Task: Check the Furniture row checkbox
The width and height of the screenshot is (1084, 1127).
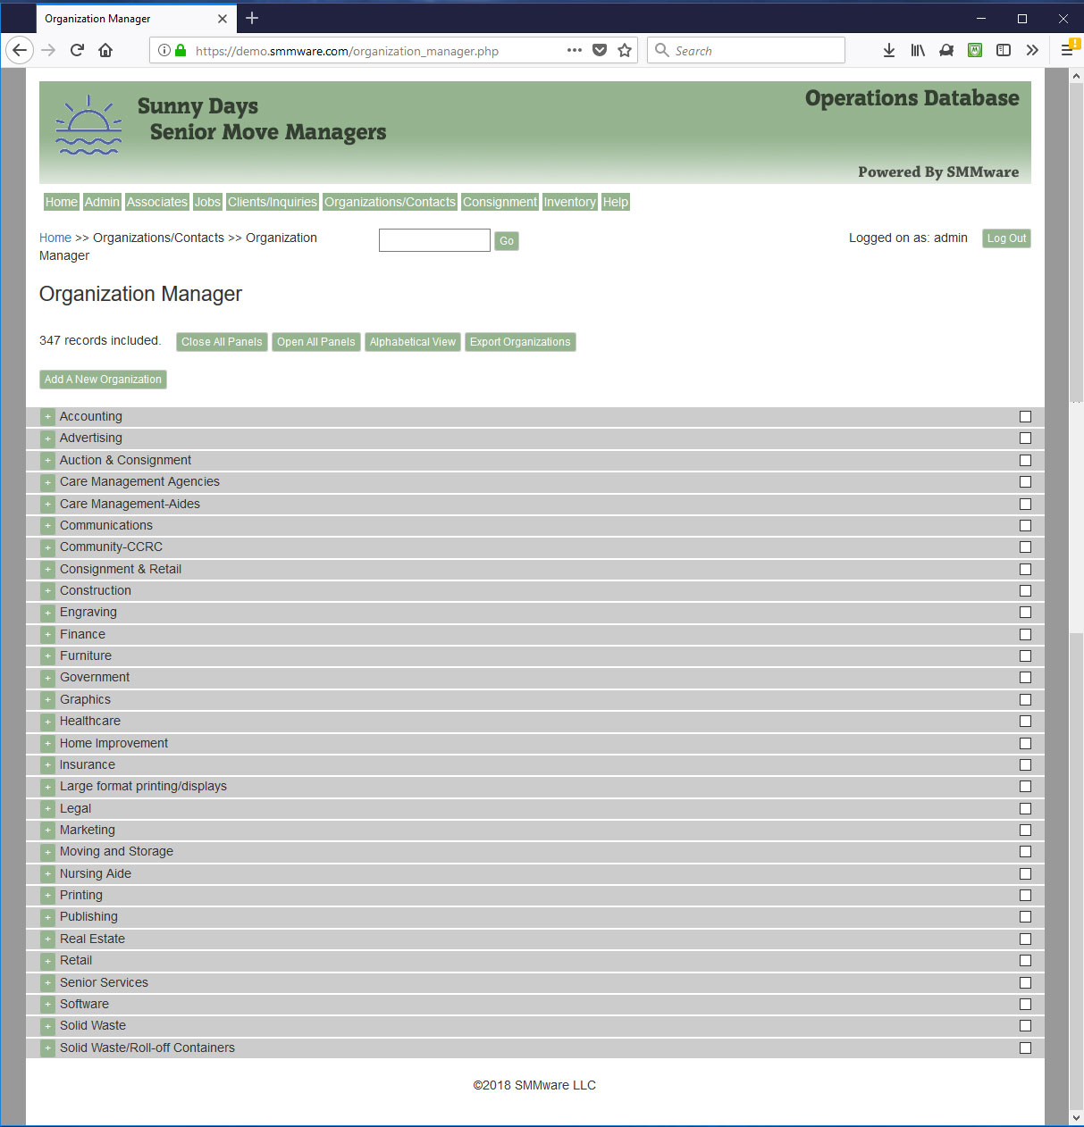Action: (1025, 656)
